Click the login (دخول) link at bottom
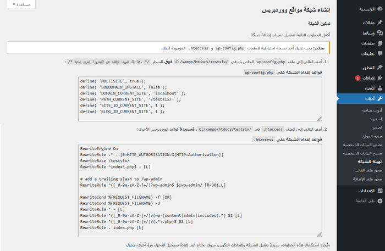Screen dimensions: 385x251 [x=130, y=245]
